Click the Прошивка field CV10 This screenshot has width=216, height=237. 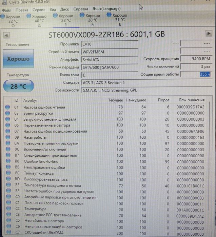pyautogui.click(x=110, y=44)
